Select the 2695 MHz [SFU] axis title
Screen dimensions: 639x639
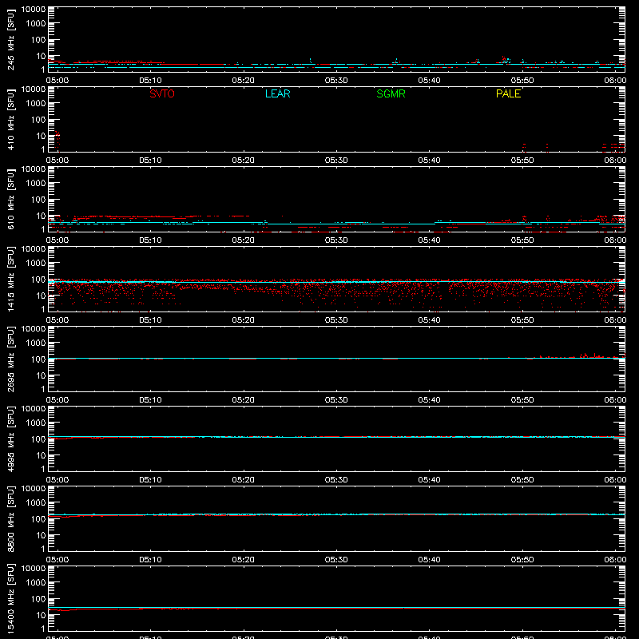10,359
